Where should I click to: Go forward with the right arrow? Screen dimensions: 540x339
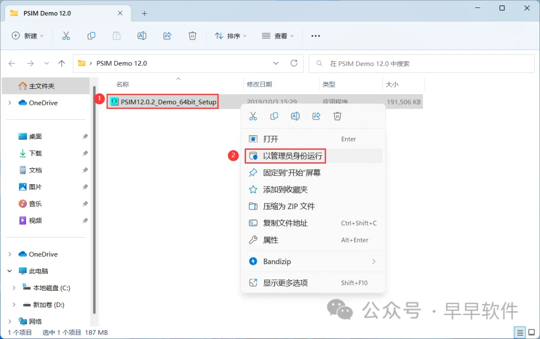tap(30, 63)
